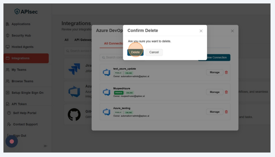
Task: Open Security Hub in the sidebar
Action: (21, 35)
